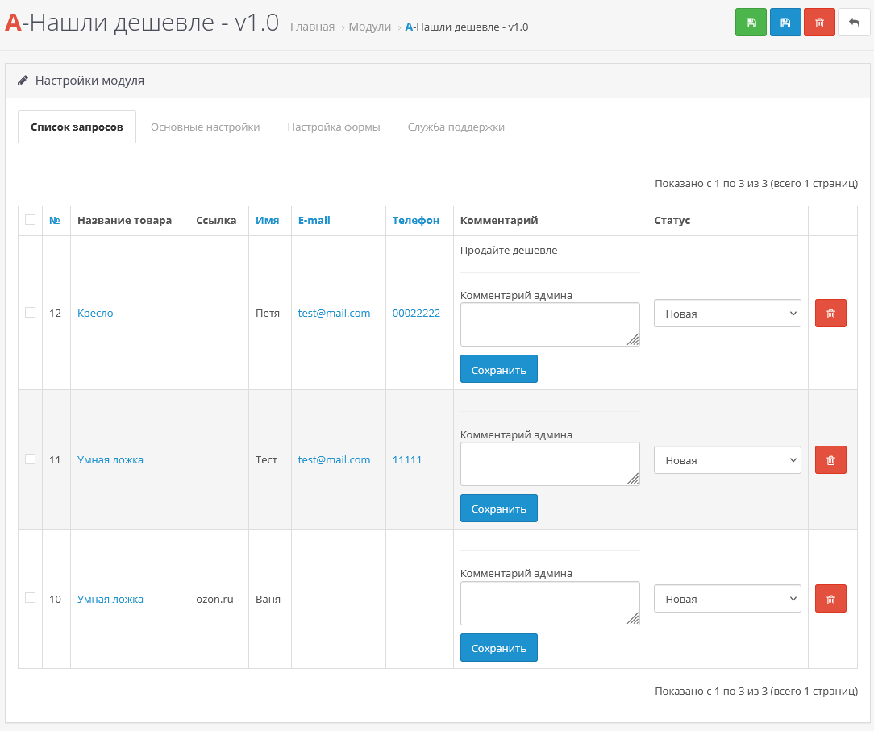Click admin comment field for request 11
The image size is (874, 731).
549,463
